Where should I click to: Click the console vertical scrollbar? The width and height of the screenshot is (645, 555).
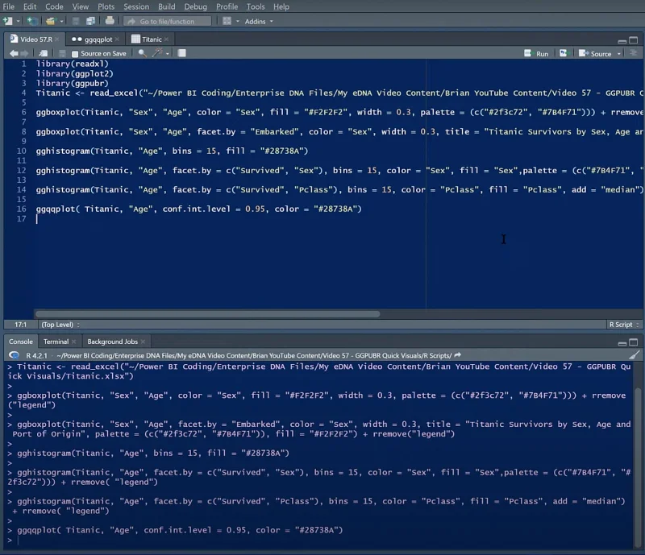coord(637,466)
